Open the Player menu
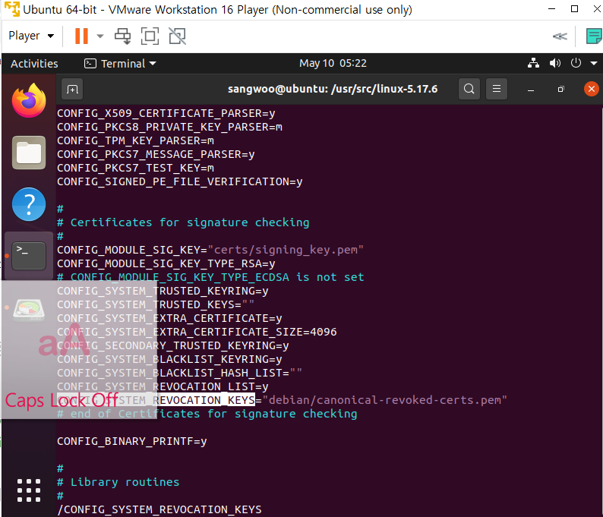The image size is (603, 517). point(31,36)
